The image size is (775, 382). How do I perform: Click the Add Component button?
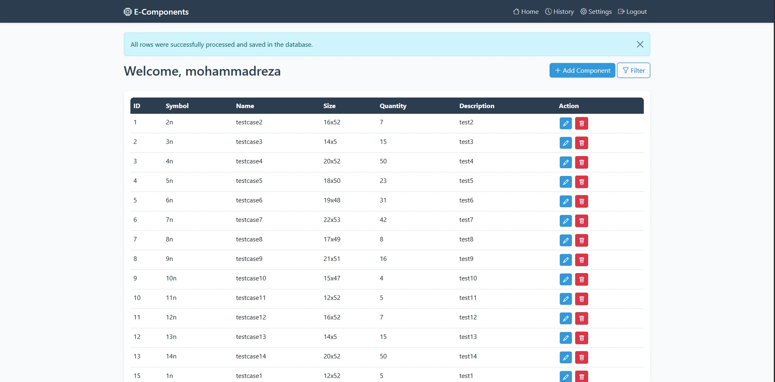click(x=582, y=70)
